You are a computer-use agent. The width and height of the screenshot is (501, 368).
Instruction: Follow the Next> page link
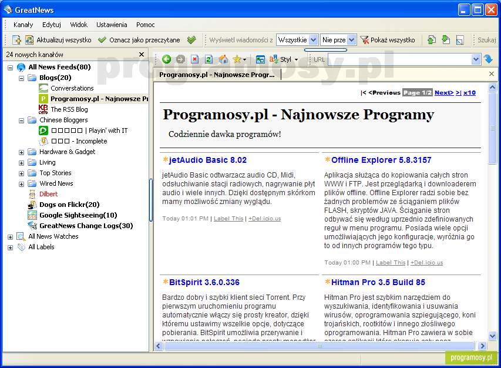tap(444, 92)
